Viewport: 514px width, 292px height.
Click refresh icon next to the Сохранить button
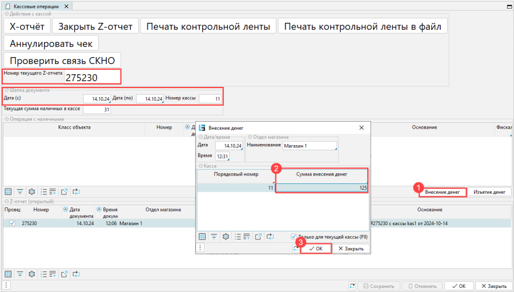click(x=352, y=286)
